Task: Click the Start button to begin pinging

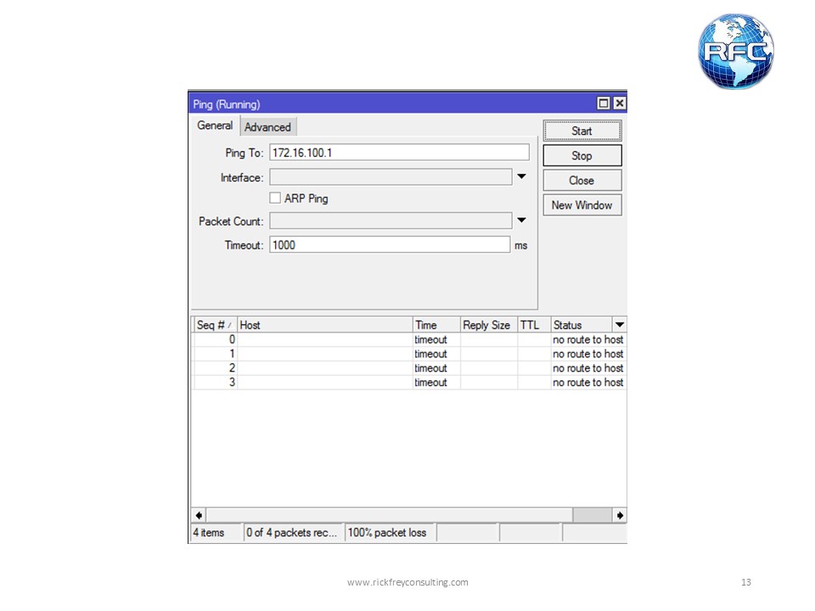Action: pos(582,131)
